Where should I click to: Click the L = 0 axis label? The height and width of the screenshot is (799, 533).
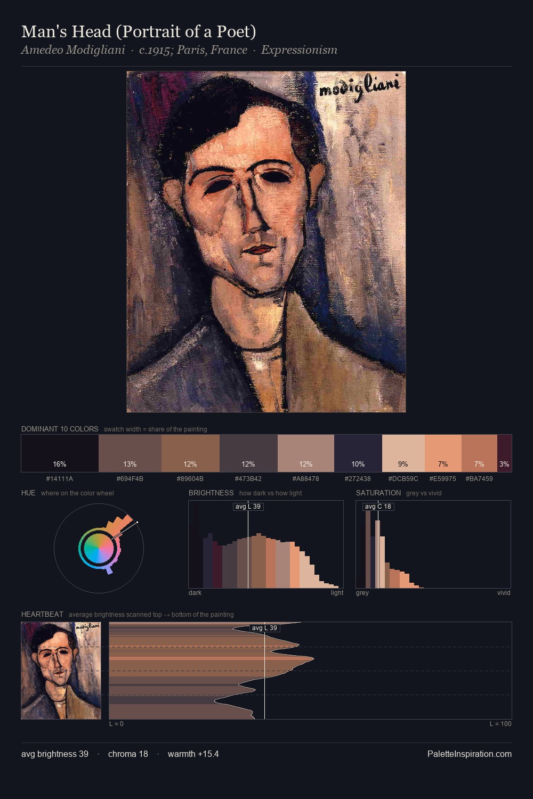tap(116, 723)
